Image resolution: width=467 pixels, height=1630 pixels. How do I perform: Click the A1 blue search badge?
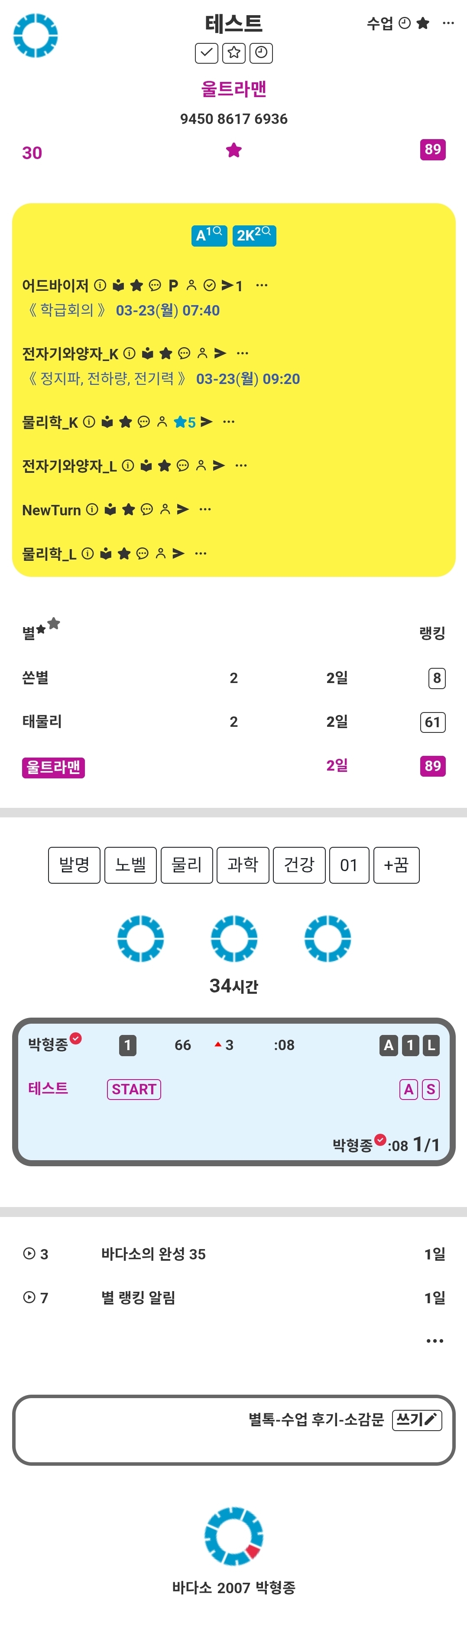click(x=209, y=235)
